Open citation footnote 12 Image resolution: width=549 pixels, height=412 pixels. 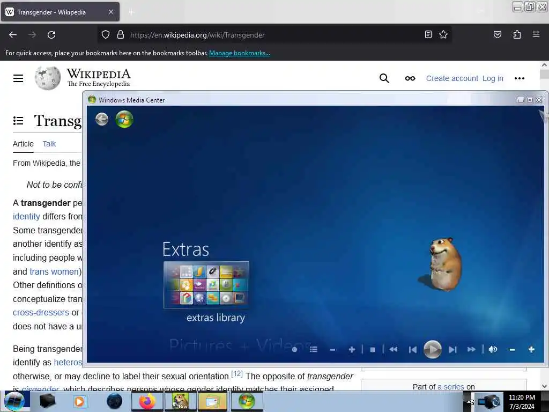click(x=236, y=374)
